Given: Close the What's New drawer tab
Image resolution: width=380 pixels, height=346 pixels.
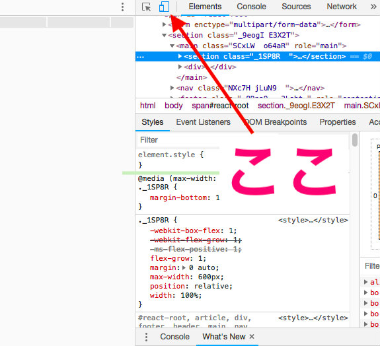Looking at the screenshot, I should (x=252, y=336).
